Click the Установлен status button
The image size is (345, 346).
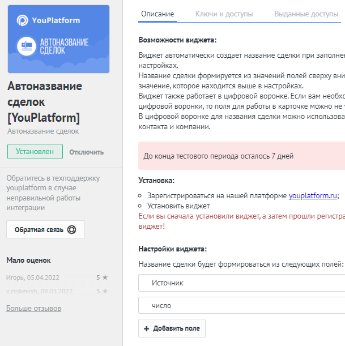click(35, 152)
